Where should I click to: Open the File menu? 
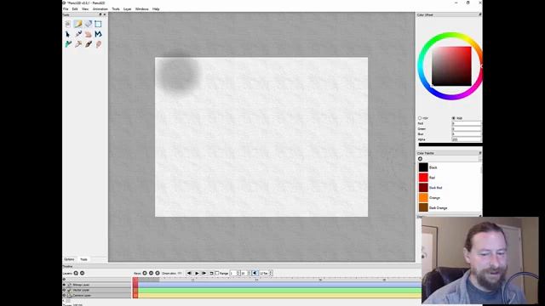tap(66, 9)
